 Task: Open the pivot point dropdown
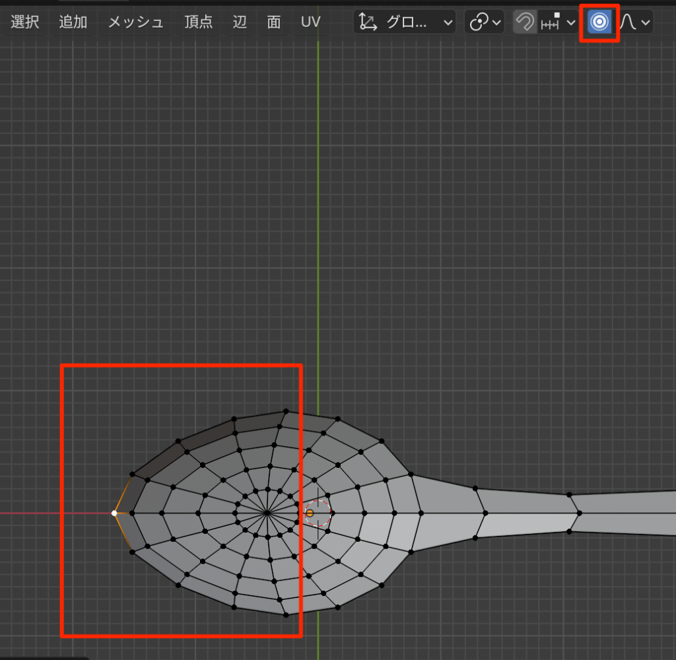pyautogui.click(x=485, y=22)
